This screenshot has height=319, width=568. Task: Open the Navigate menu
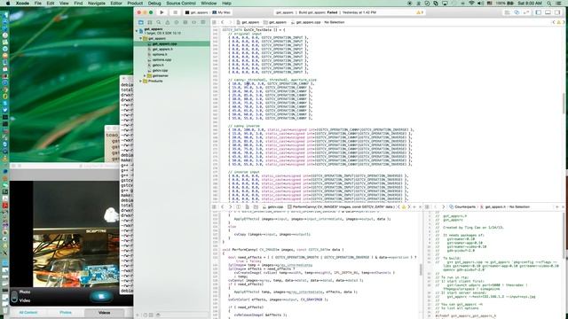[97, 3]
